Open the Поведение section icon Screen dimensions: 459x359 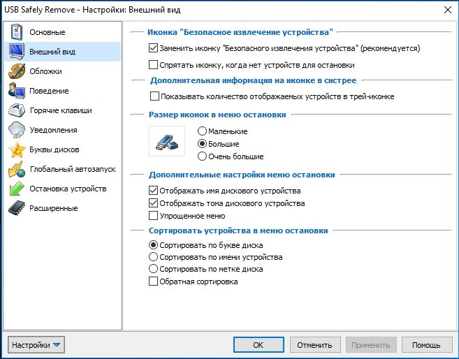[16, 91]
